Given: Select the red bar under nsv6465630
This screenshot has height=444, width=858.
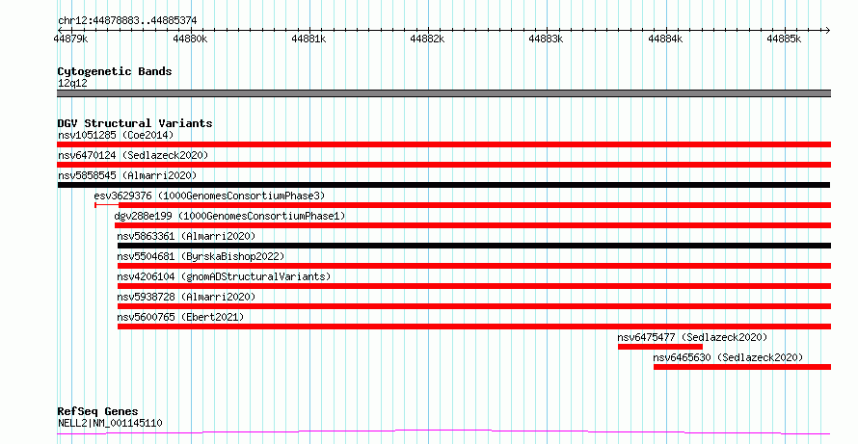Looking at the screenshot, I should point(742,367).
